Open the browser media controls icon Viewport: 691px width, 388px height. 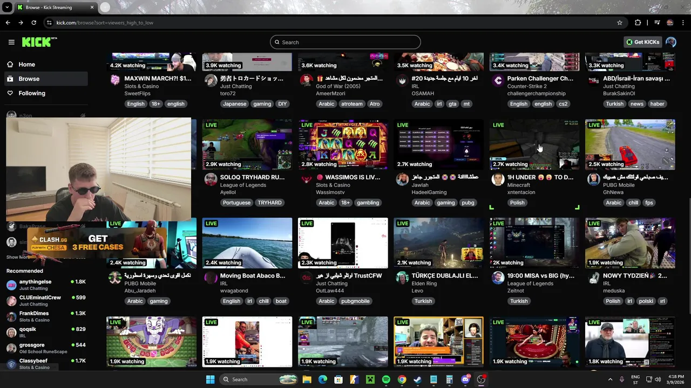click(657, 23)
